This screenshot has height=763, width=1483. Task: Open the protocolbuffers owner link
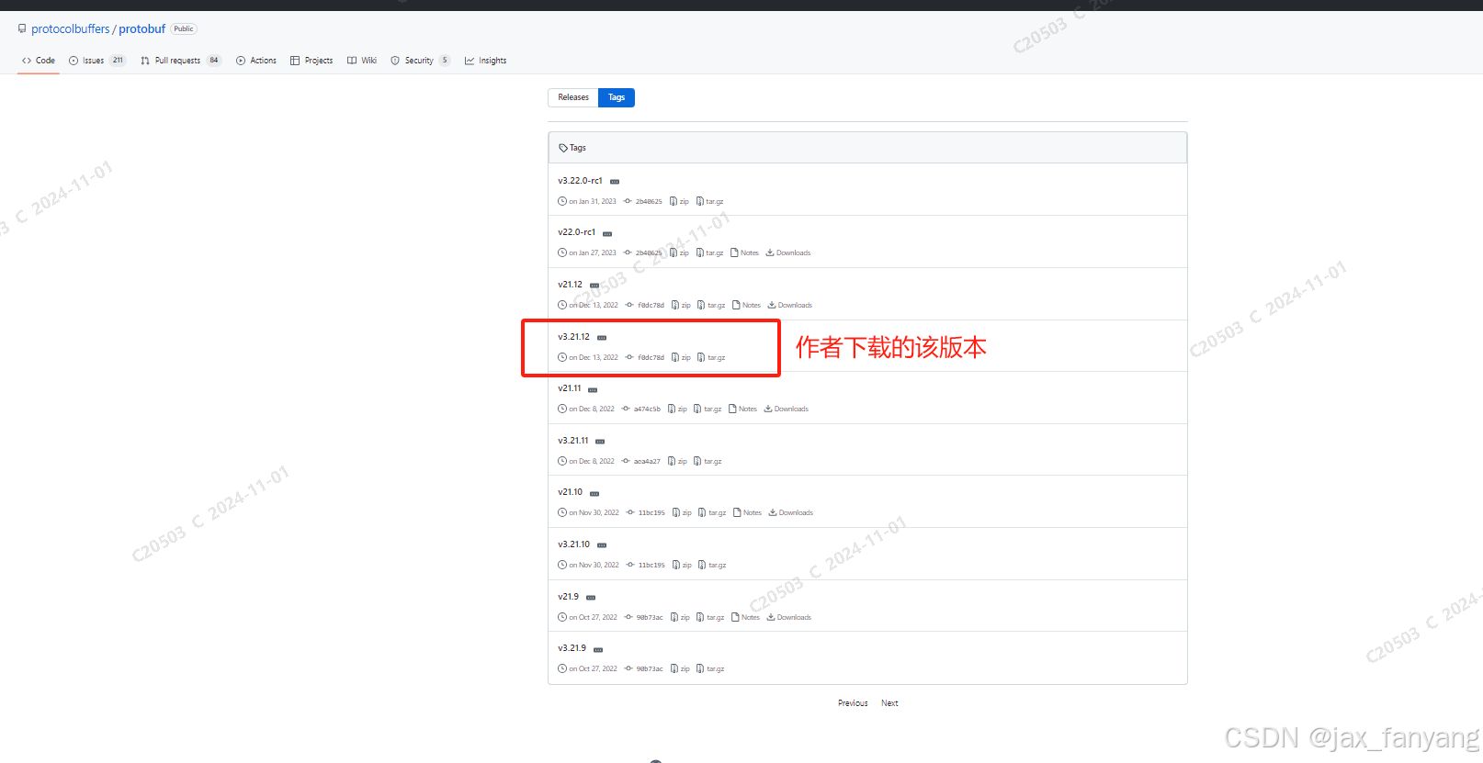click(71, 29)
